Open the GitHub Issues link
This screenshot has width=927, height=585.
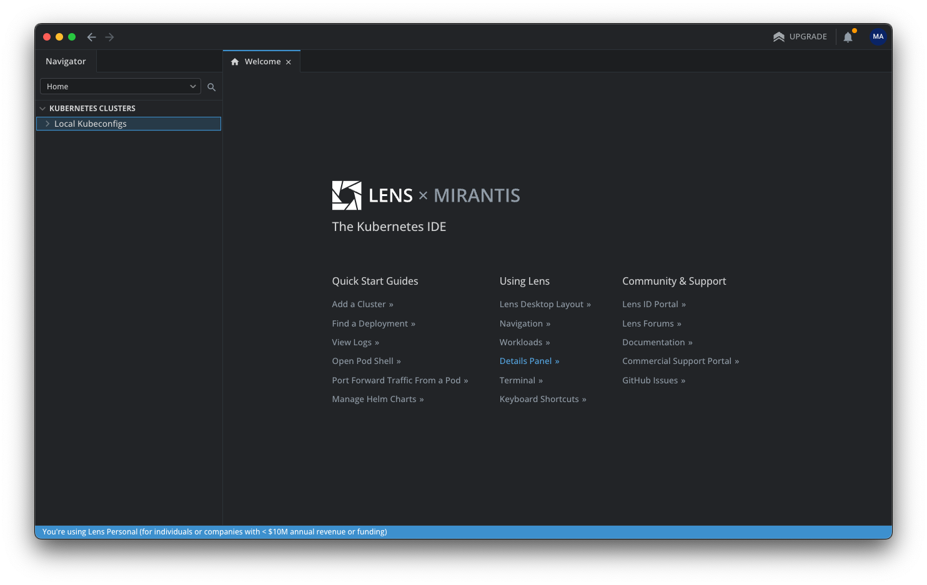click(x=654, y=380)
